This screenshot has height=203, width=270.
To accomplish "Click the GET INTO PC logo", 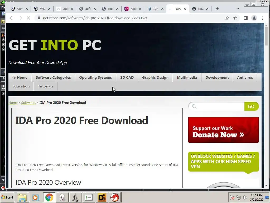I will tap(55, 45).
